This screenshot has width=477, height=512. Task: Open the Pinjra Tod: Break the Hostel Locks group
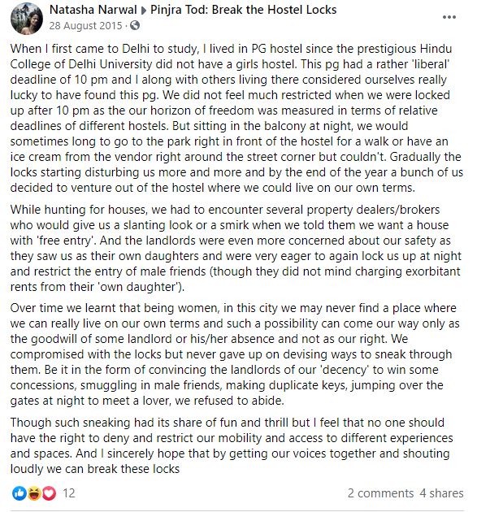243,10
